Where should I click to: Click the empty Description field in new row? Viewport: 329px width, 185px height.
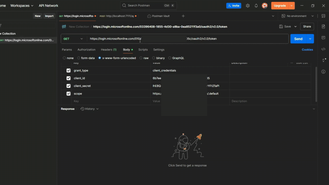270,101
